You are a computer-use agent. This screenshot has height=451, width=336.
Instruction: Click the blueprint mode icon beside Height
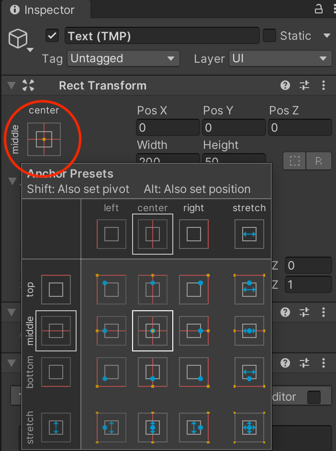294,161
